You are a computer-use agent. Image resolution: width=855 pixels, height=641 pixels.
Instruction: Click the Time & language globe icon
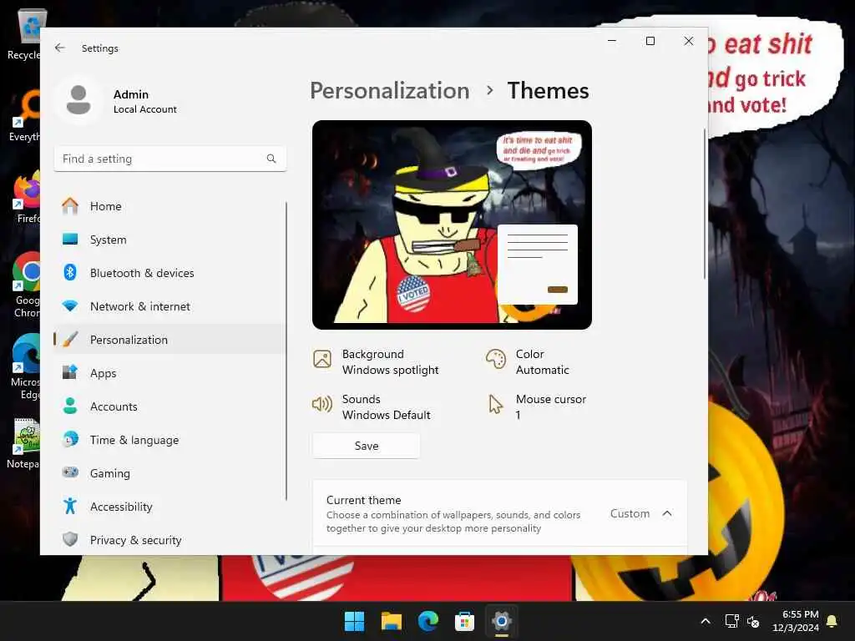click(x=70, y=439)
